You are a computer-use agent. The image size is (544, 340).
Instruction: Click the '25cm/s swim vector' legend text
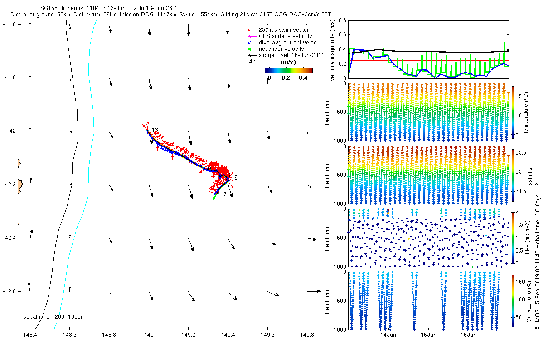point(284,30)
